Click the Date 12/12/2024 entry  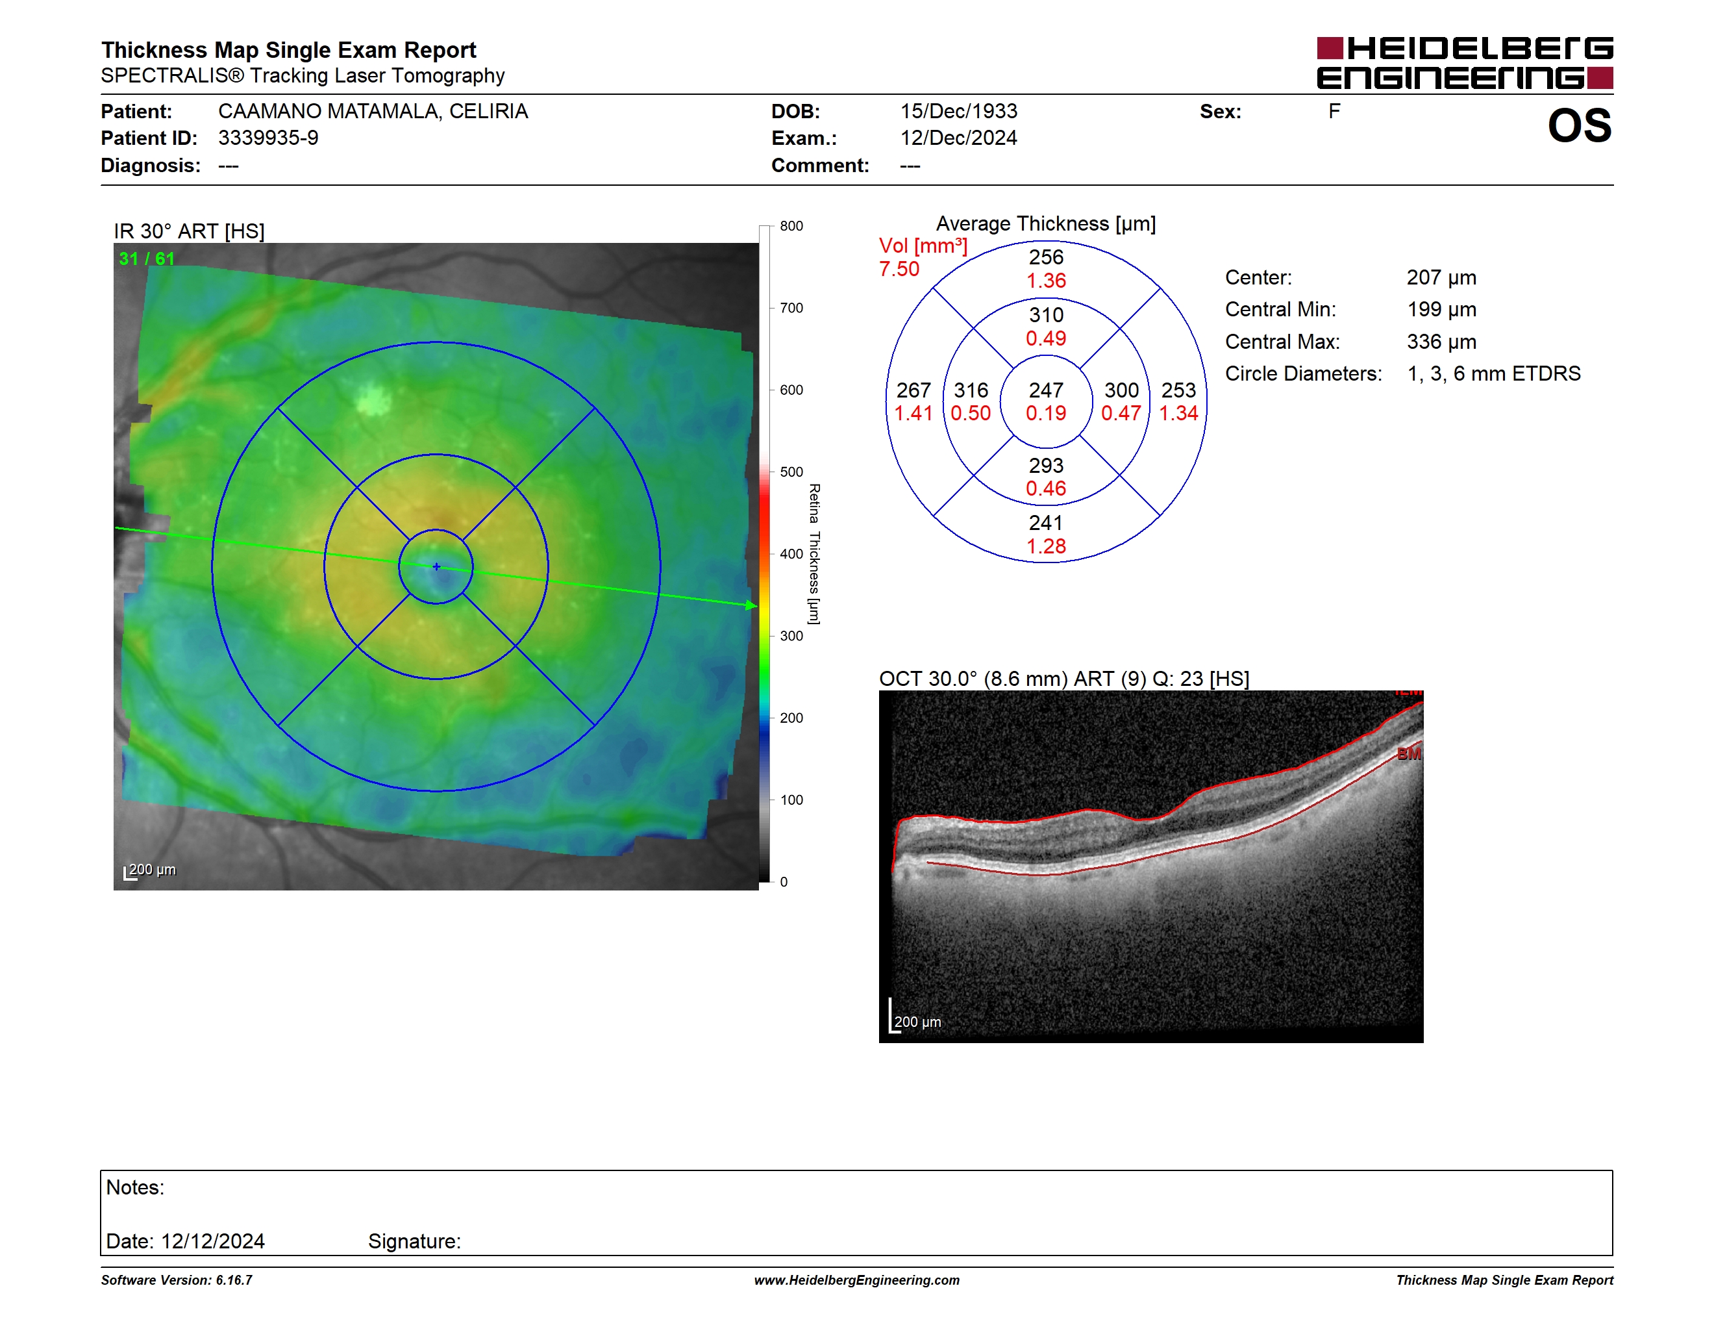(185, 1241)
